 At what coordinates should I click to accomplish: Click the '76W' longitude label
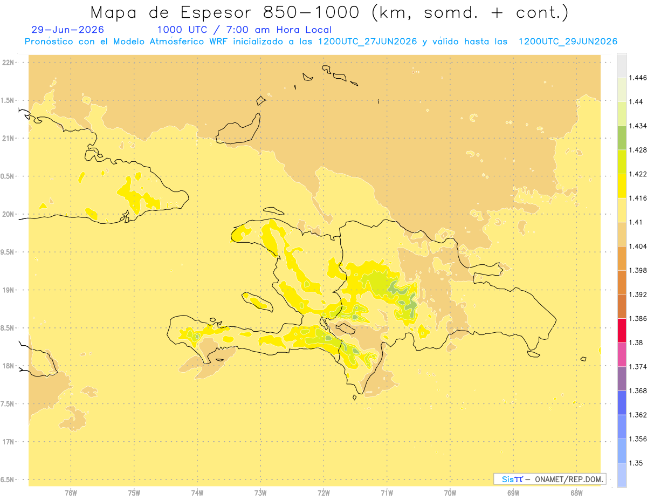tap(71, 493)
